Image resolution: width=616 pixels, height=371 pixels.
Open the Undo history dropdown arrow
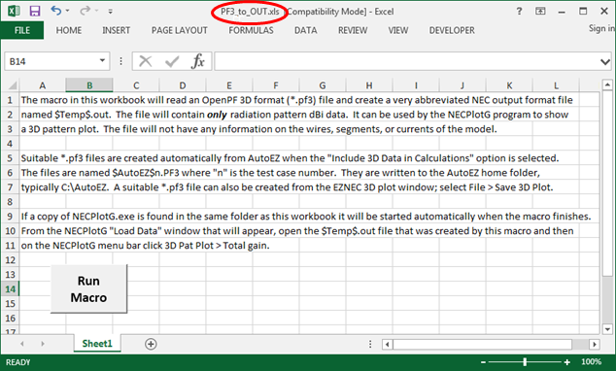click(x=68, y=11)
